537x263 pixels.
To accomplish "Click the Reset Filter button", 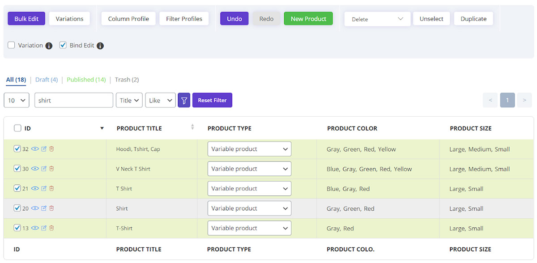I will (x=212, y=100).
